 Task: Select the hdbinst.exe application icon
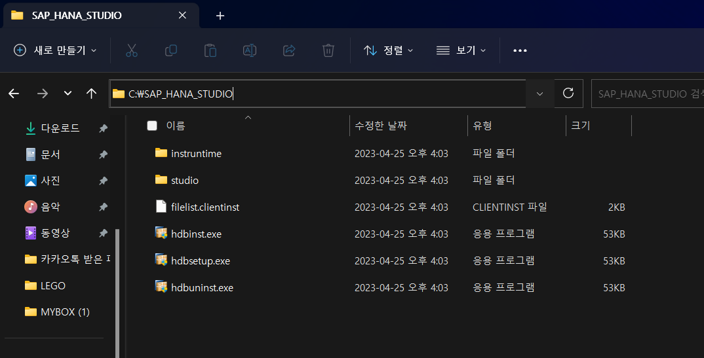[161, 234]
